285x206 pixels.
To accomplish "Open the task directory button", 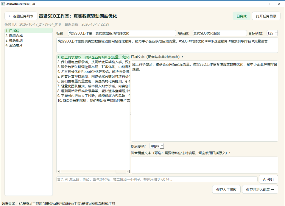I will coord(266,16).
